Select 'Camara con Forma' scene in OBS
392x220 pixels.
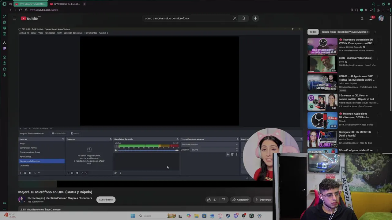coord(28,148)
